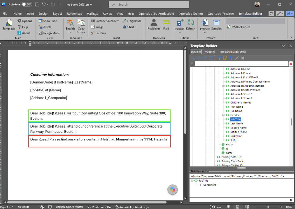Click the Template Builder filter input field
Image resolution: width=295 pixels, height=209 pixels.
(x=241, y=64)
